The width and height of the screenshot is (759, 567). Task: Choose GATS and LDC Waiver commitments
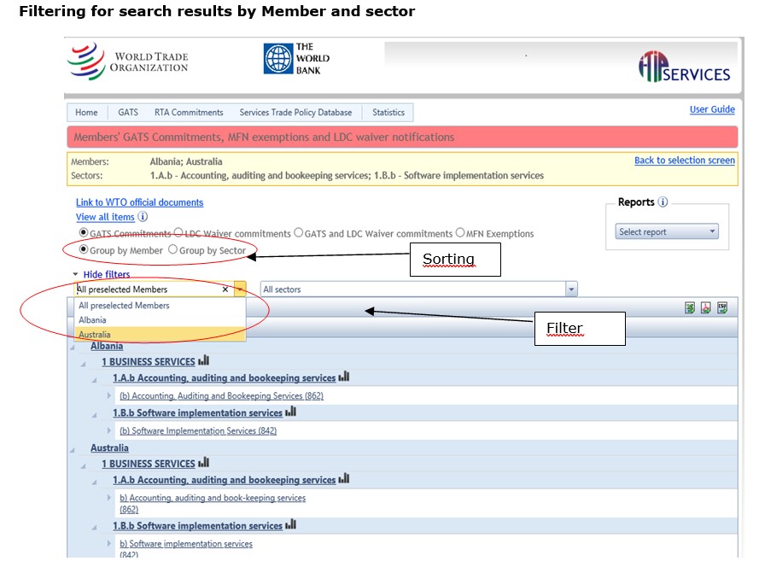[299, 232]
